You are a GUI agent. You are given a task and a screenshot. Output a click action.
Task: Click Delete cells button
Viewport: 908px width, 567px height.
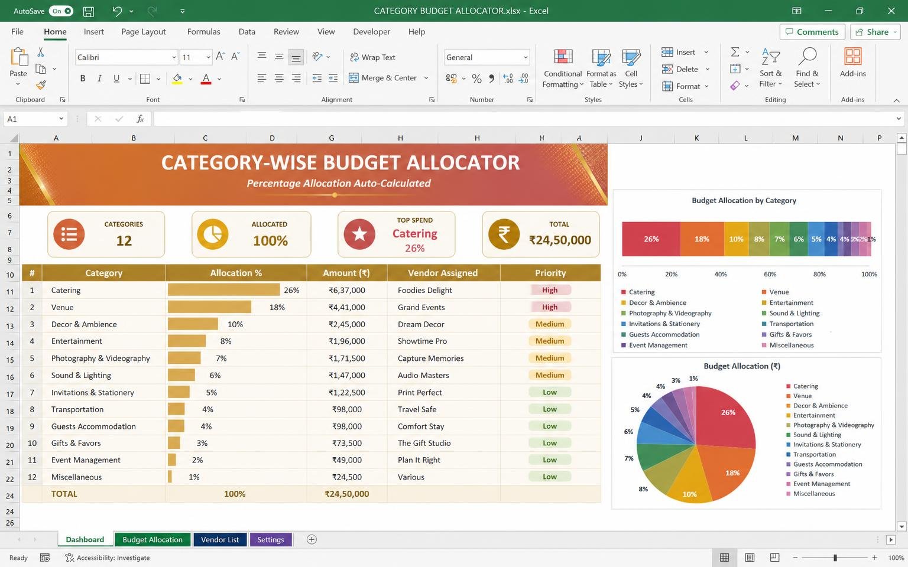680,69
